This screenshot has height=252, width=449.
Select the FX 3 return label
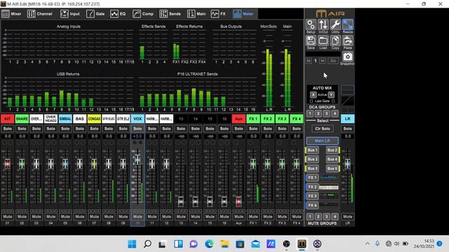282,118
